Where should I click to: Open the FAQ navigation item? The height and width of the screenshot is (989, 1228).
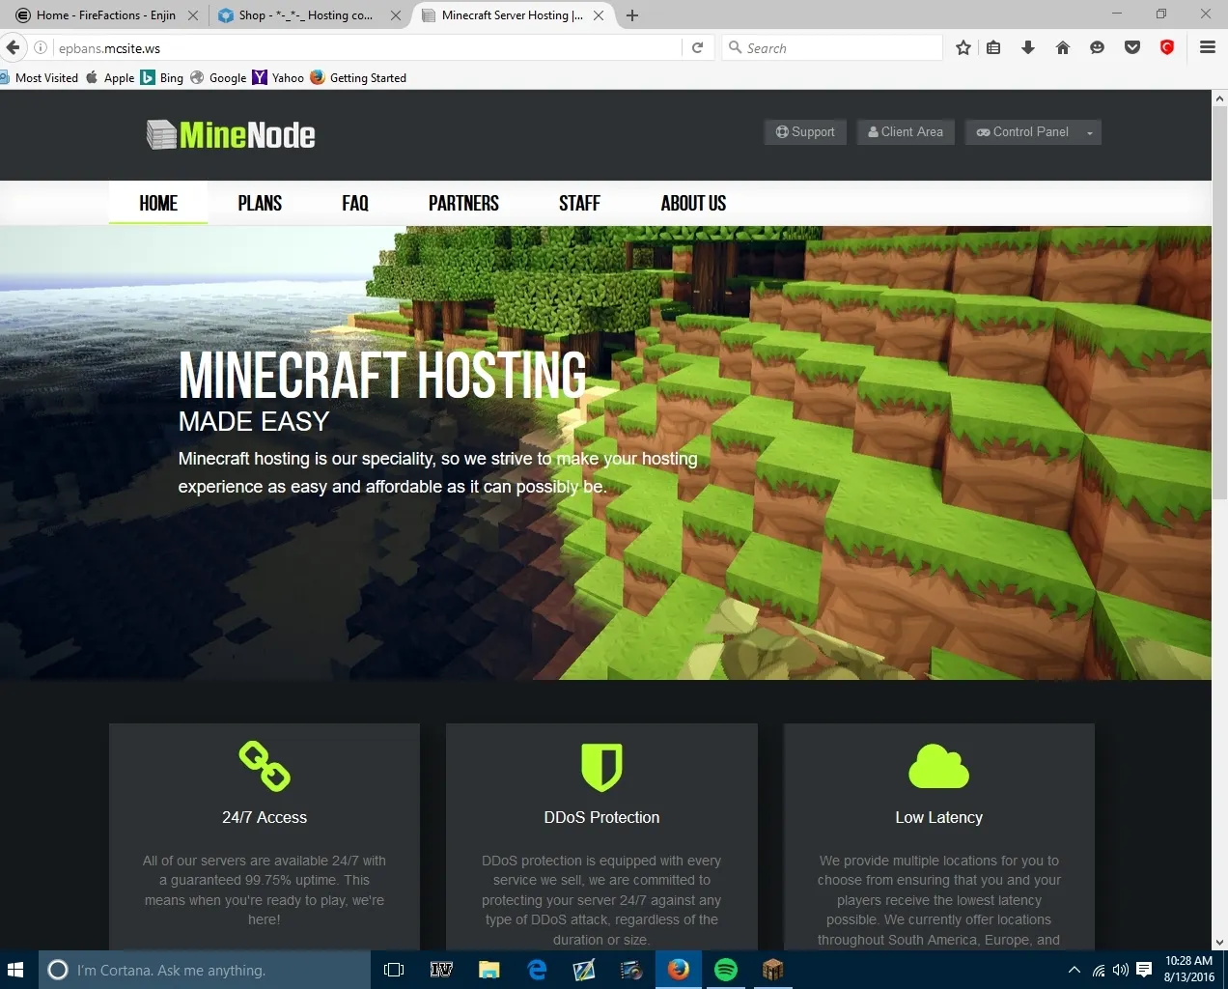[x=355, y=203]
